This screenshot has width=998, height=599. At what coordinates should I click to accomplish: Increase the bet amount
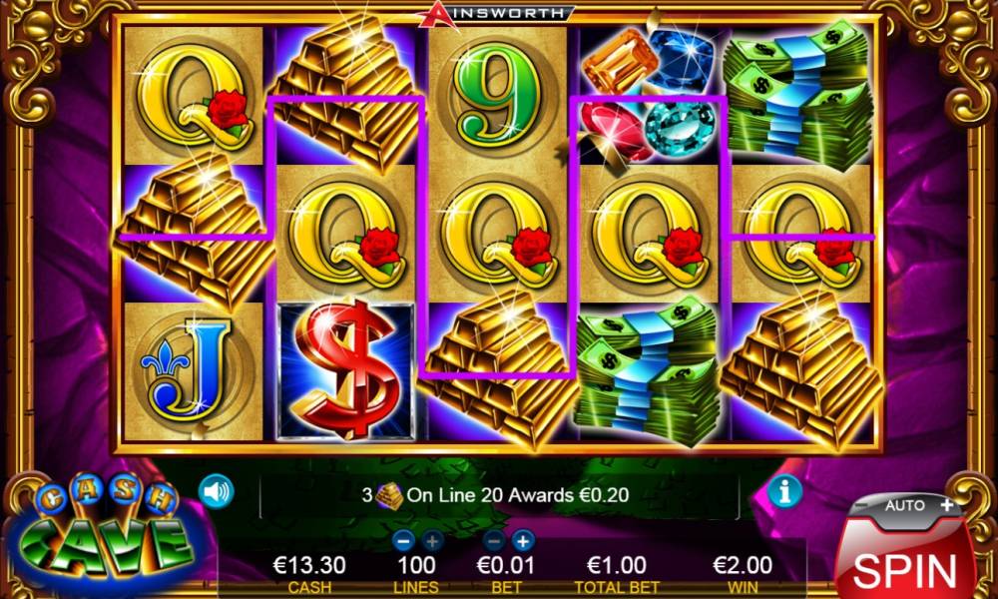coord(523,541)
